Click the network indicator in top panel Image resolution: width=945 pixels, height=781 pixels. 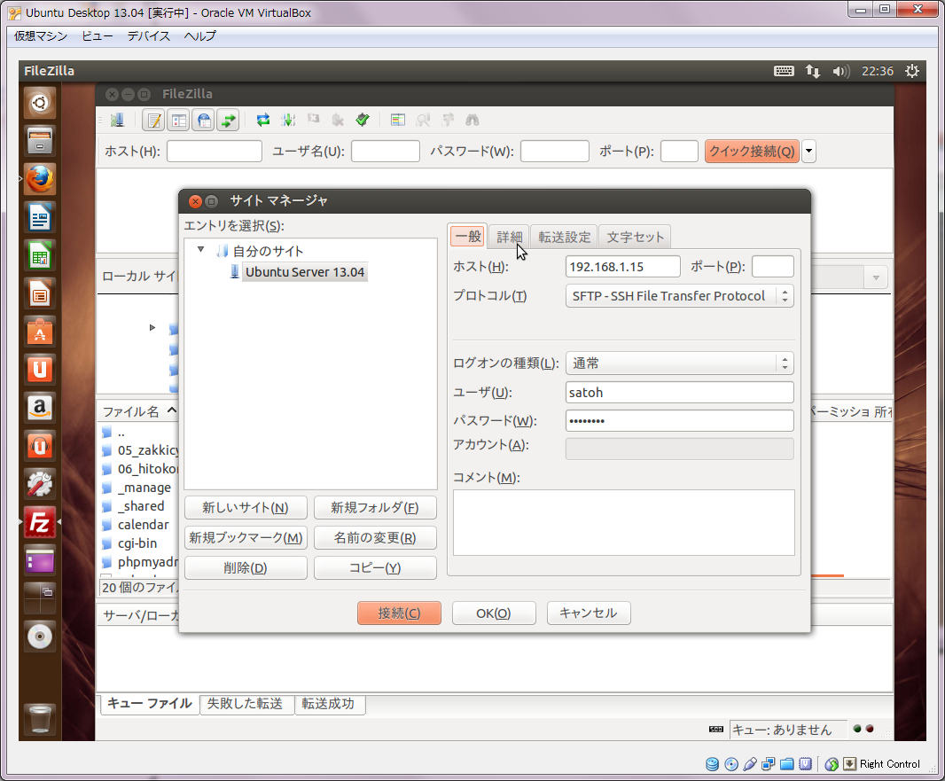click(x=812, y=71)
